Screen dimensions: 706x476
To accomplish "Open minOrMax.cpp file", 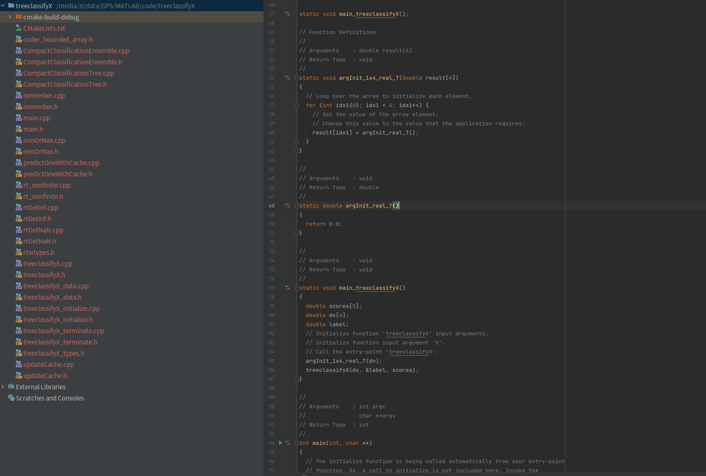I will 44,140.
